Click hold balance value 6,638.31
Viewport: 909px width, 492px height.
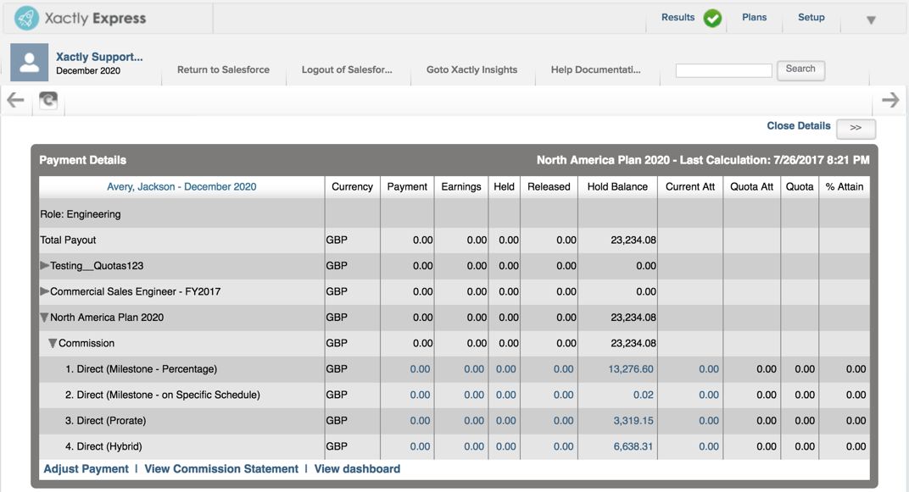633,446
